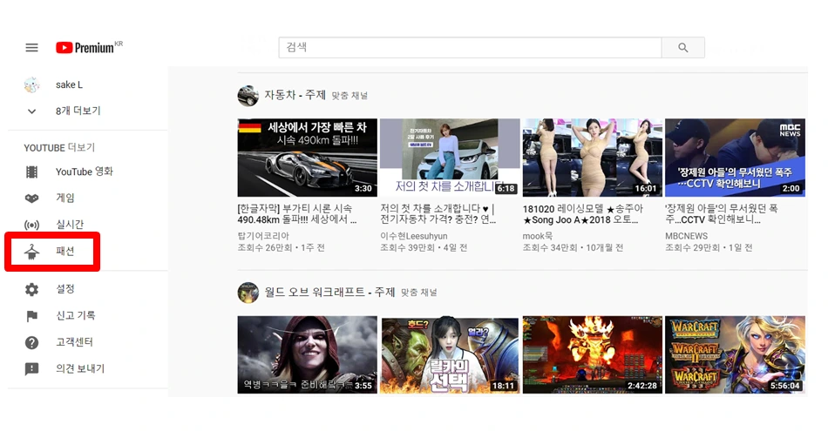Viewport: 828px width, 431px height.
Task: Play the 저의 첫 차를 소개합니다 thumbnail
Action: click(x=450, y=158)
